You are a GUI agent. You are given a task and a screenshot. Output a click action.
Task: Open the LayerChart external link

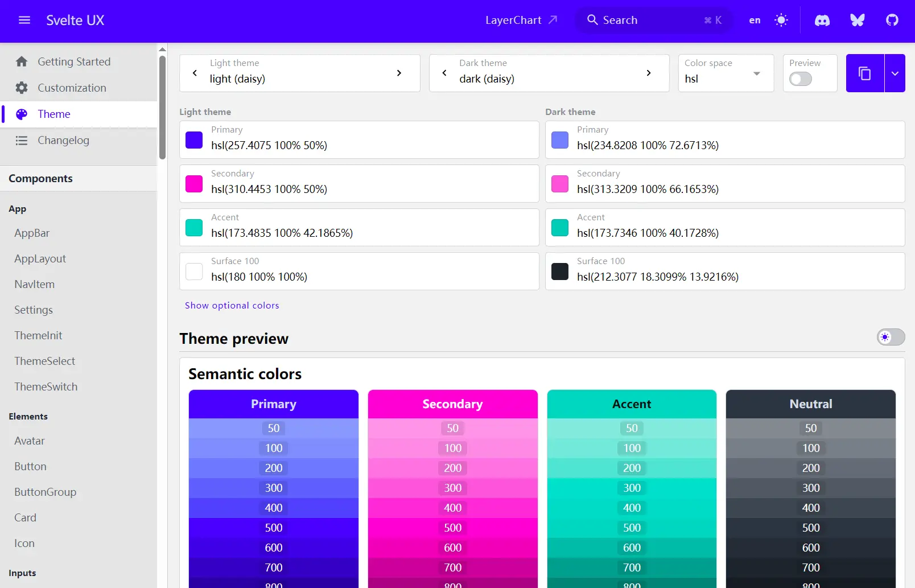520,20
